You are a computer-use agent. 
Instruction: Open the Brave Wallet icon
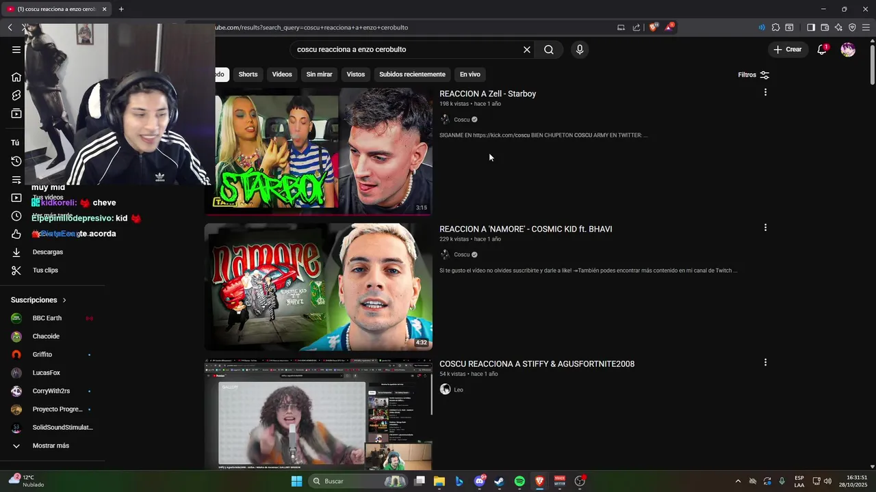[x=825, y=27]
